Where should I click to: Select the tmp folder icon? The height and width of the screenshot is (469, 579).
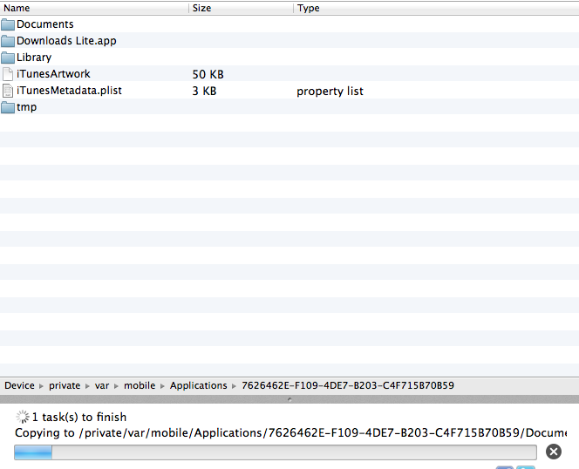tap(8, 107)
